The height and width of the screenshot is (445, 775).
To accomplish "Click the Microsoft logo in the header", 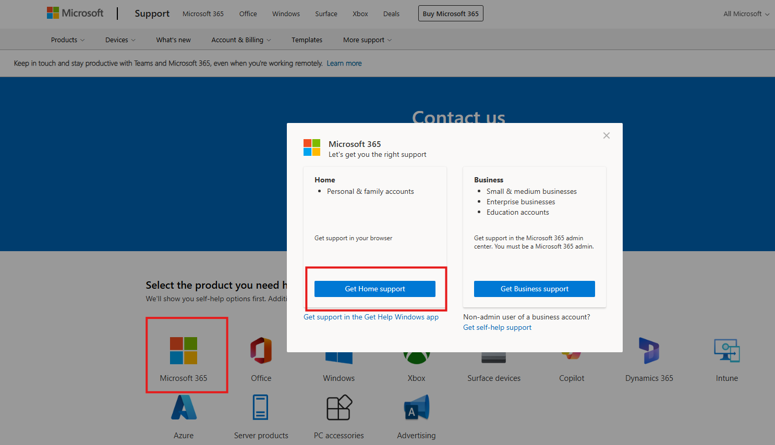I will click(x=75, y=13).
